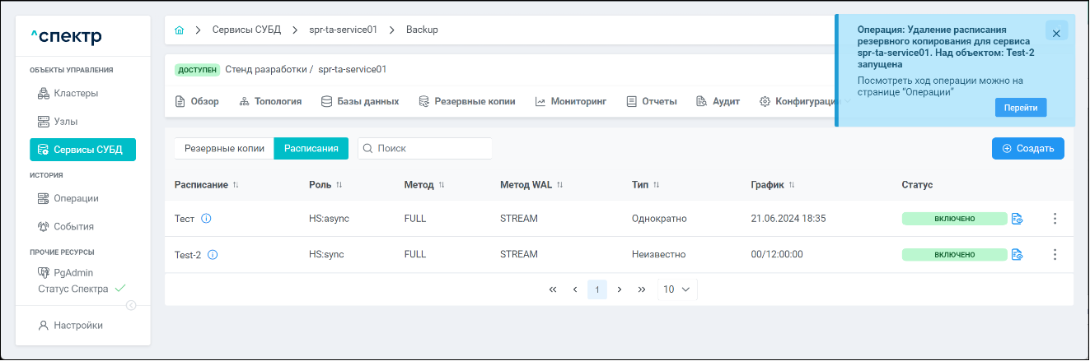This screenshot has width=1090, height=361.
Task: Click info icon next to Test-2 schedule
Action: coord(213,255)
